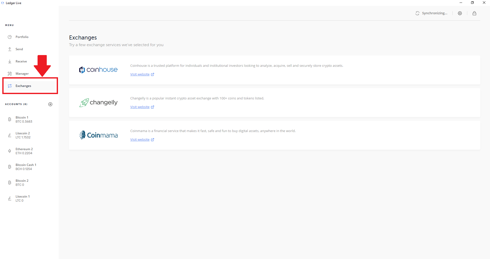
Task: Click the Exchanges page heading
Action: coord(83,38)
